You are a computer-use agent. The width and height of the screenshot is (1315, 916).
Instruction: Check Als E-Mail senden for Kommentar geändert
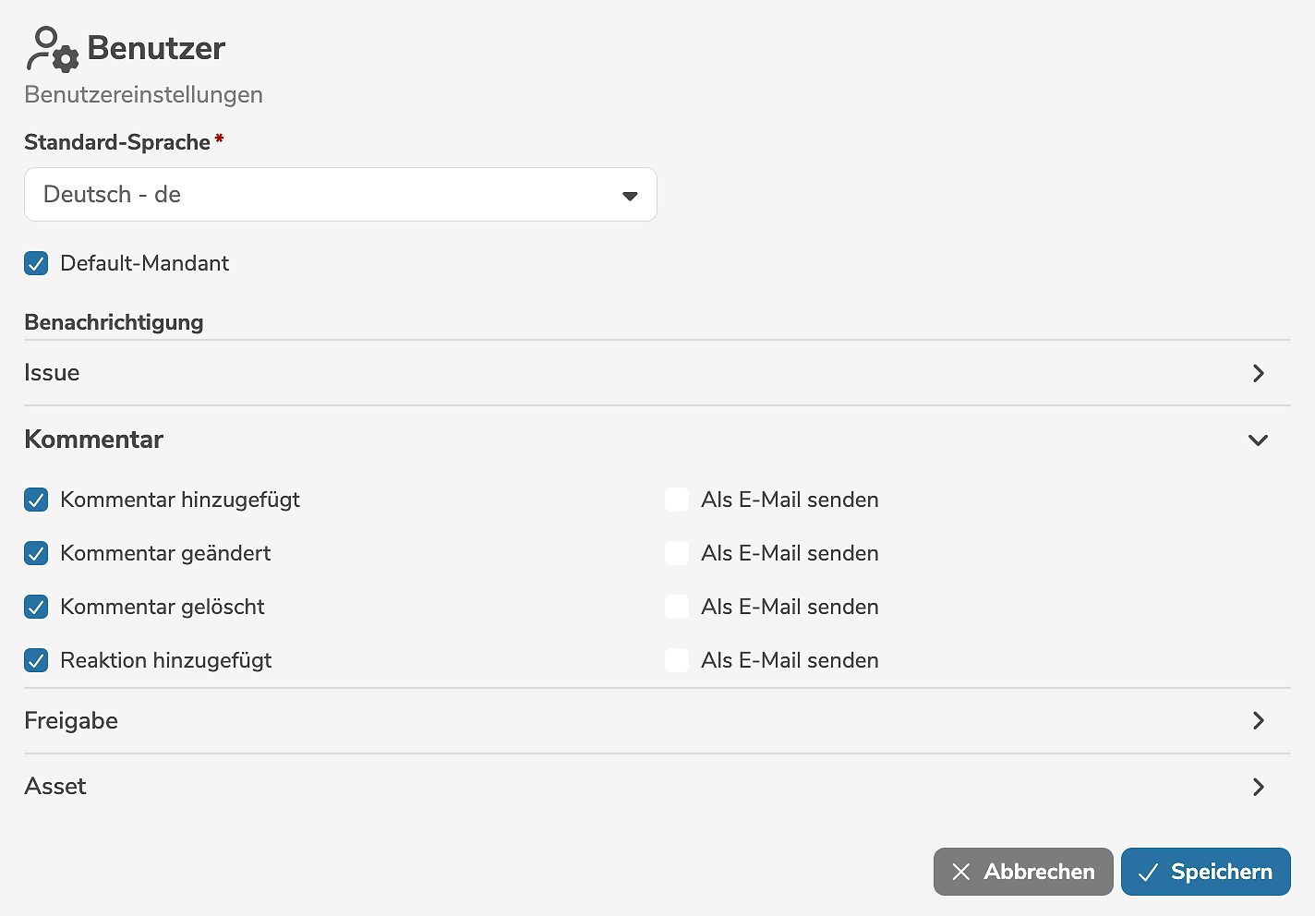tap(677, 554)
